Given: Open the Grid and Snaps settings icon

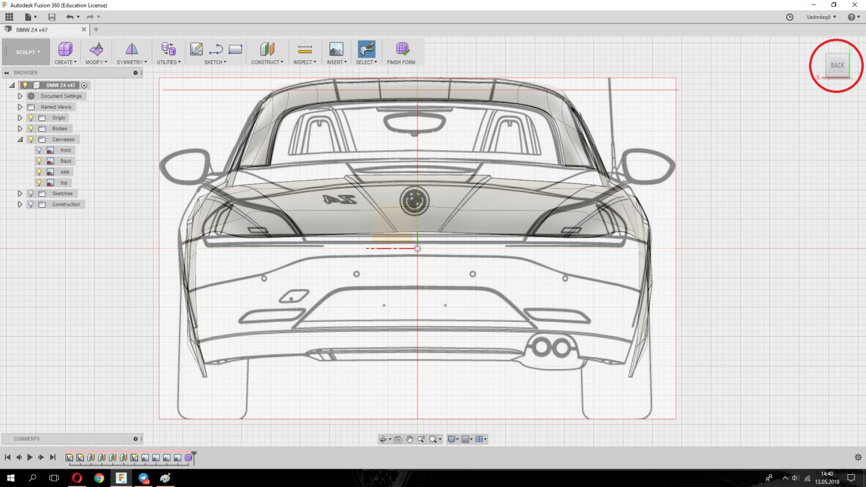Looking at the screenshot, I should click(467, 439).
